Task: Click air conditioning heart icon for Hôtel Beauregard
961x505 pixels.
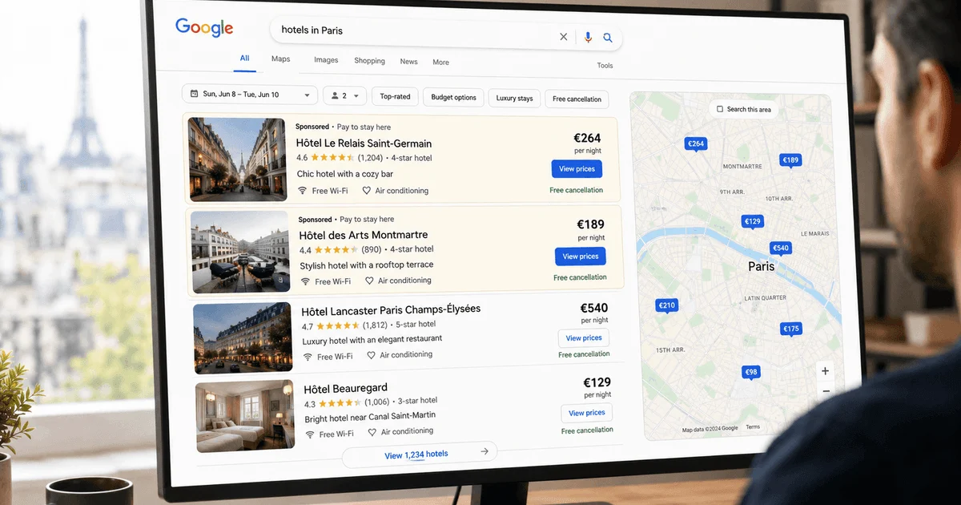Action: [372, 432]
